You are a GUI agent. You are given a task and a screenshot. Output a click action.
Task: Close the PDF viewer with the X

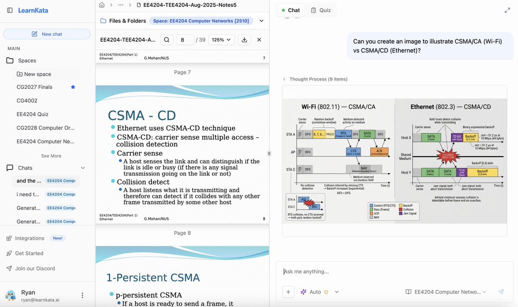[x=259, y=39]
